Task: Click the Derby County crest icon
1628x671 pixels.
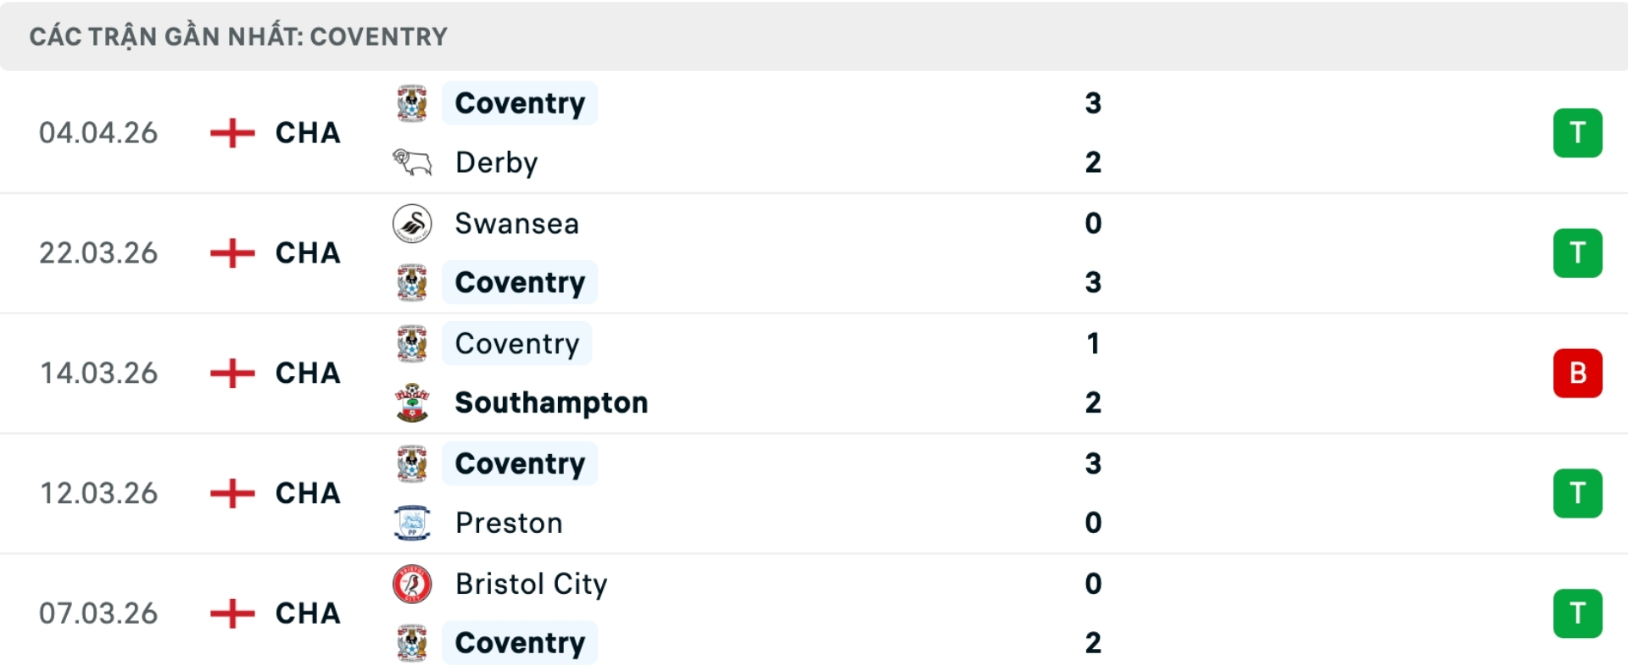Action: click(x=412, y=162)
